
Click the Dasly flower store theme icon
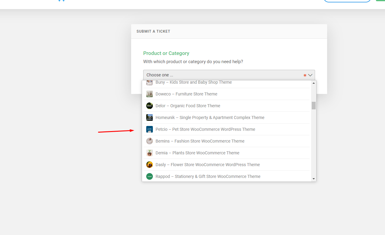pyautogui.click(x=150, y=165)
